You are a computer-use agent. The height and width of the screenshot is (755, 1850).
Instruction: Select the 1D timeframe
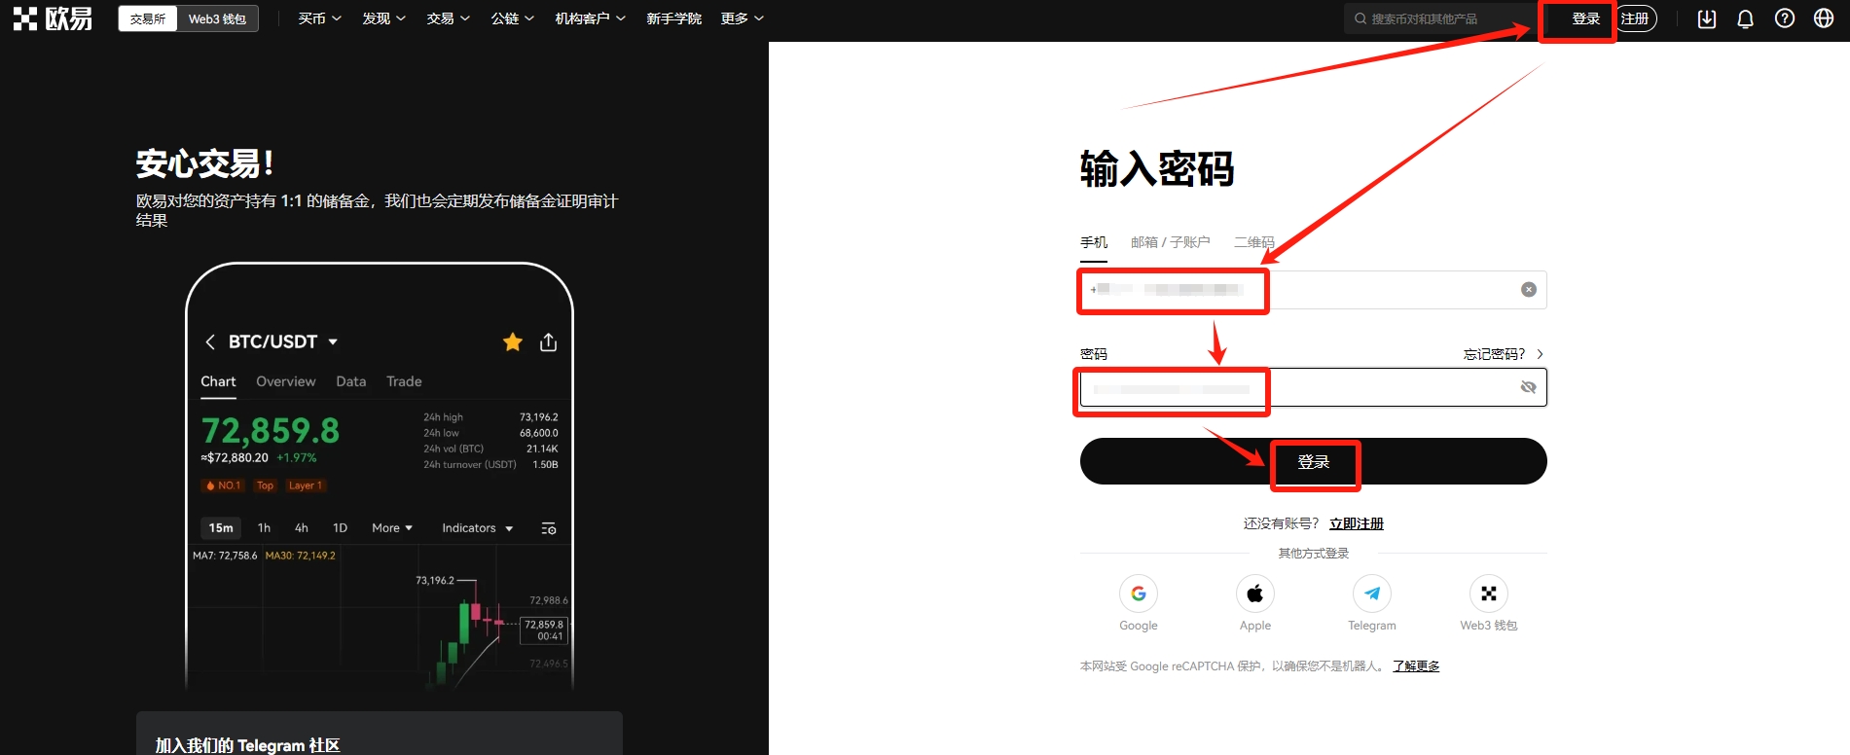pos(340,528)
